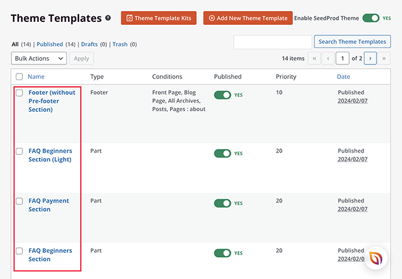Sort templates by Date column
This screenshot has width=402, height=279.
[x=344, y=77]
